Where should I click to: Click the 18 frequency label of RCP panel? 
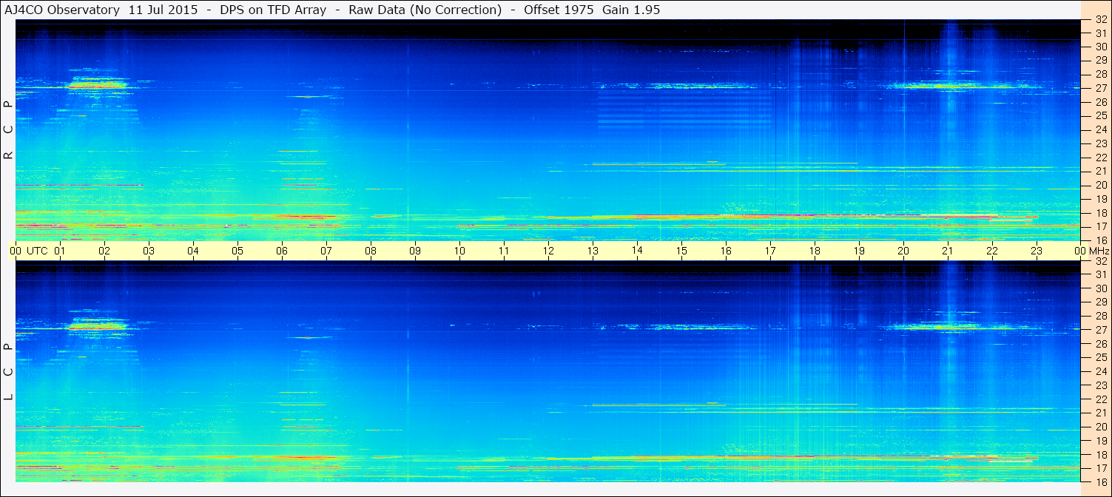[x=1100, y=213]
